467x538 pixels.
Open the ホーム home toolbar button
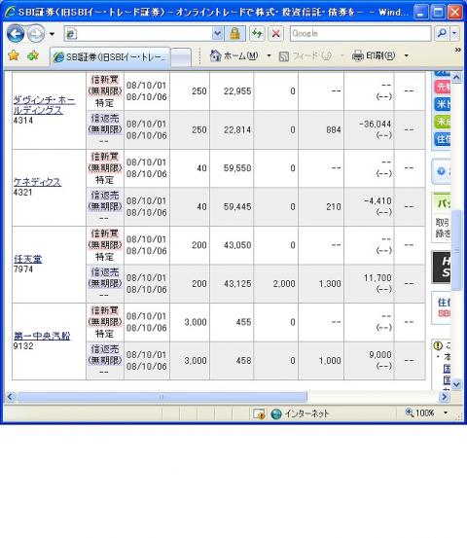click(234, 55)
